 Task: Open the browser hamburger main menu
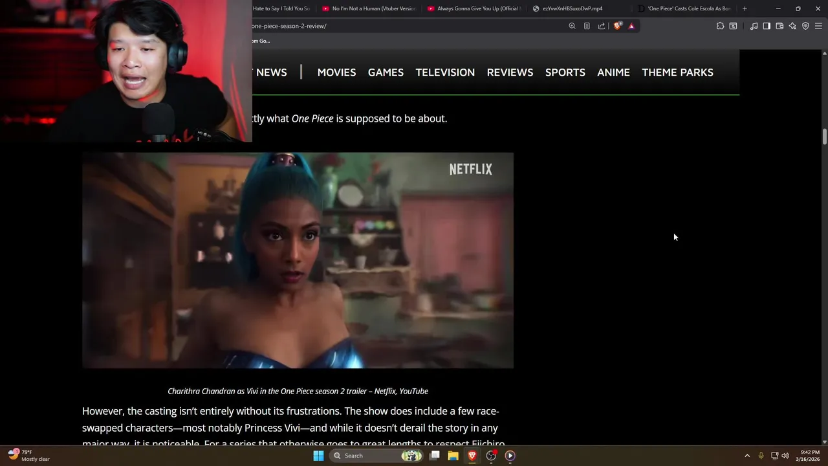click(818, 26)
